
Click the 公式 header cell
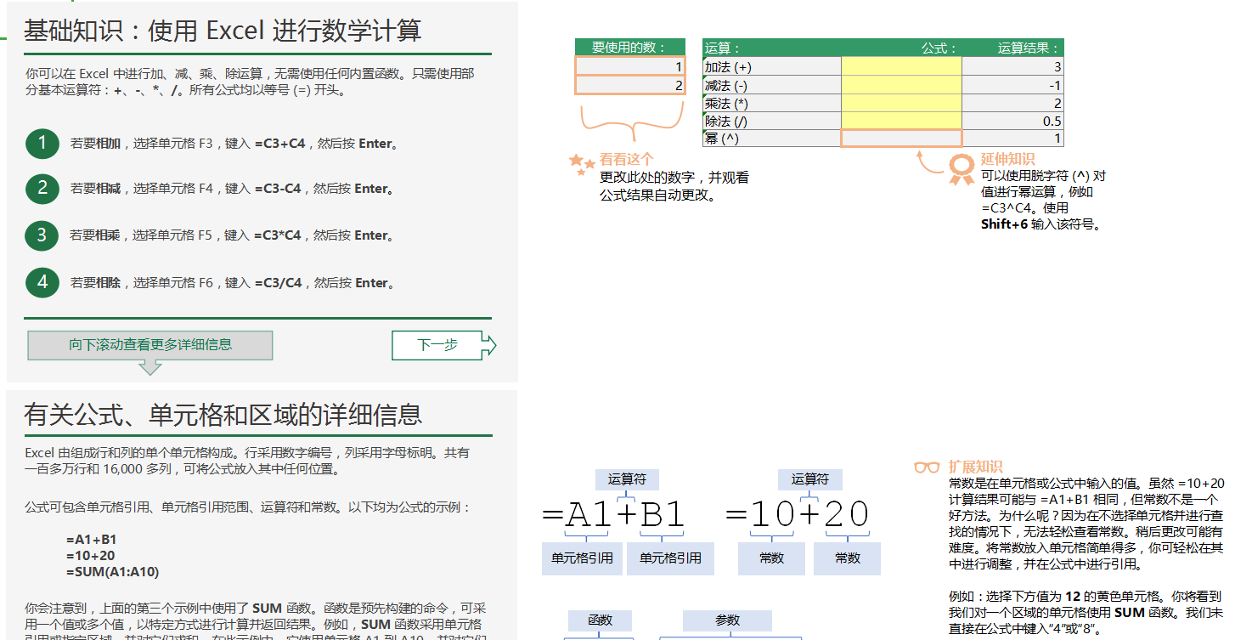(901, 48)
